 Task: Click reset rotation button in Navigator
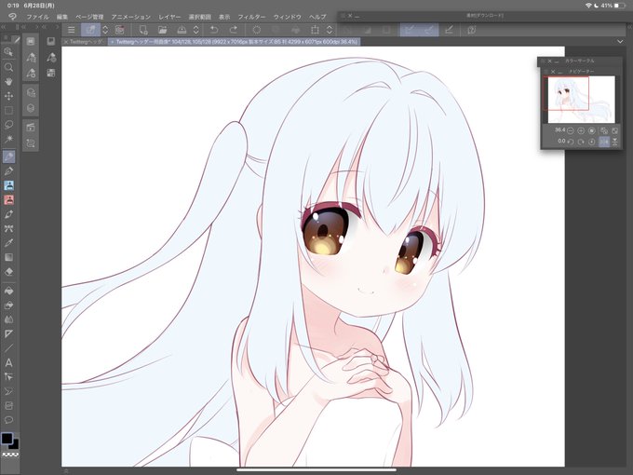pos(592,142)
